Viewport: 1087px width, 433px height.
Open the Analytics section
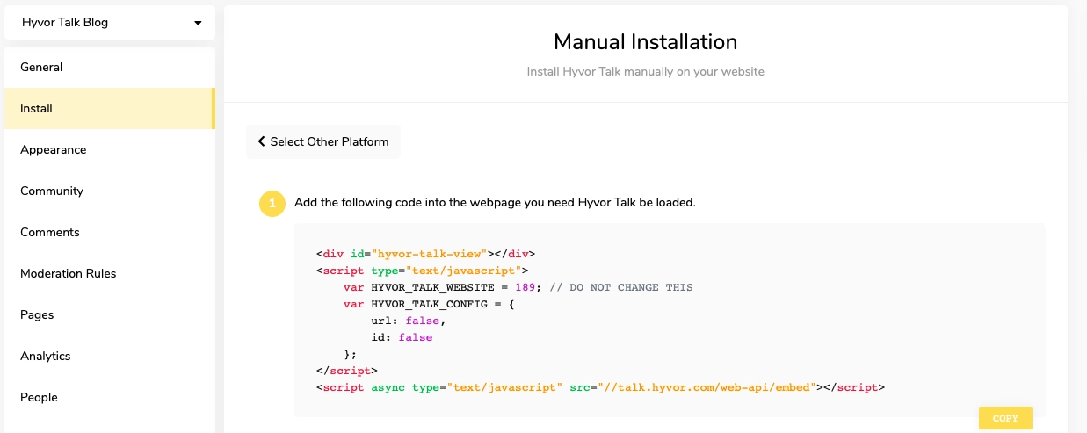click(110, 356)
